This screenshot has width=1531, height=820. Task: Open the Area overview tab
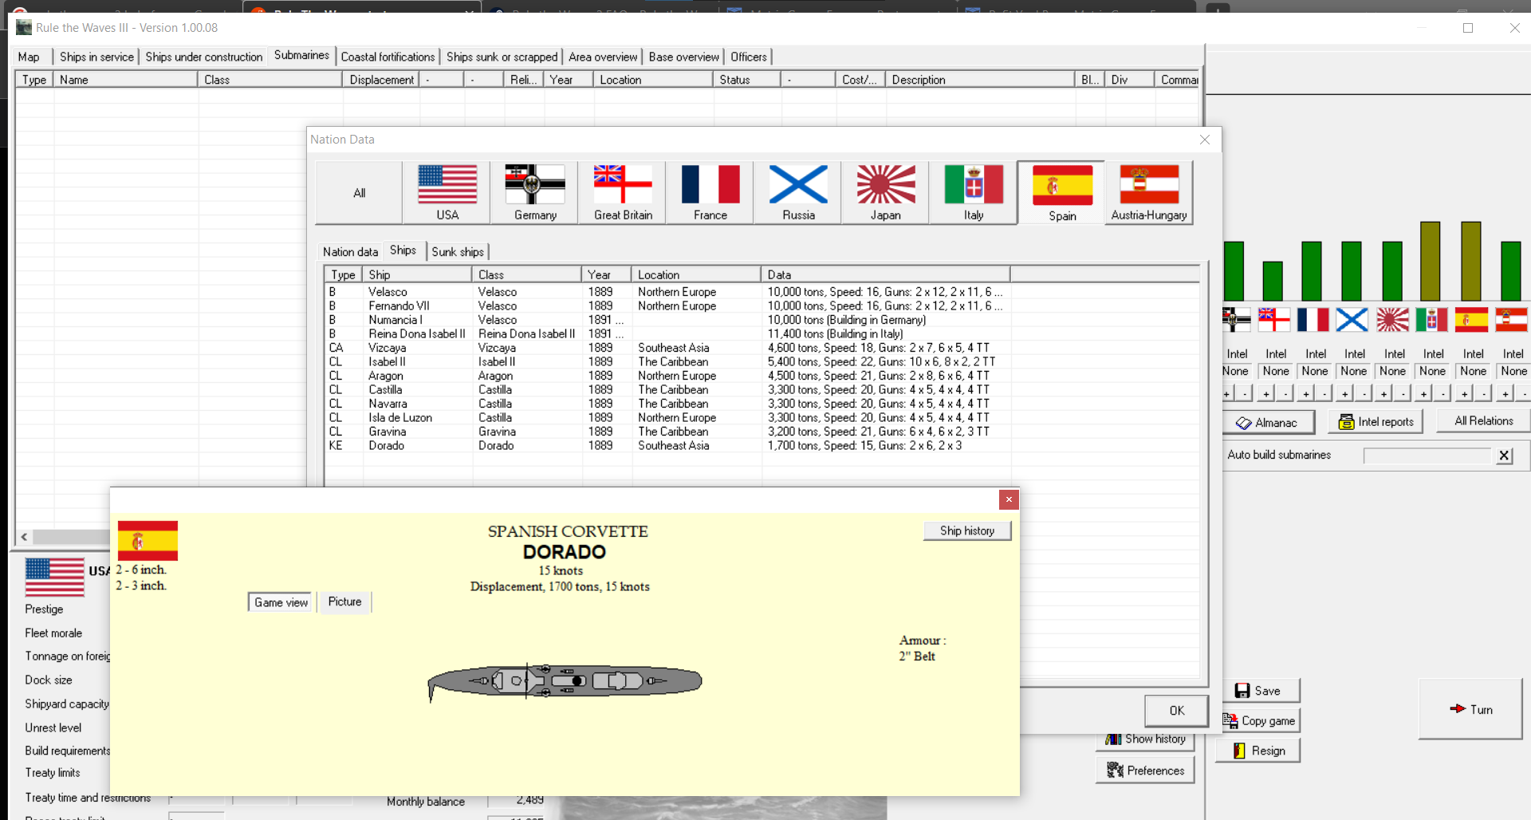(603, 57)
